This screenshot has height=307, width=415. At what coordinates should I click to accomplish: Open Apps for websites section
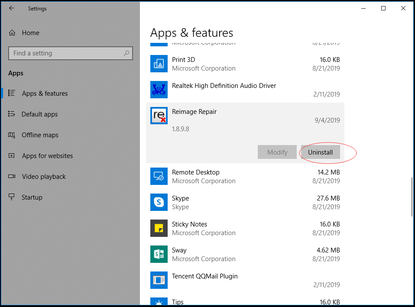coord(47,156)
